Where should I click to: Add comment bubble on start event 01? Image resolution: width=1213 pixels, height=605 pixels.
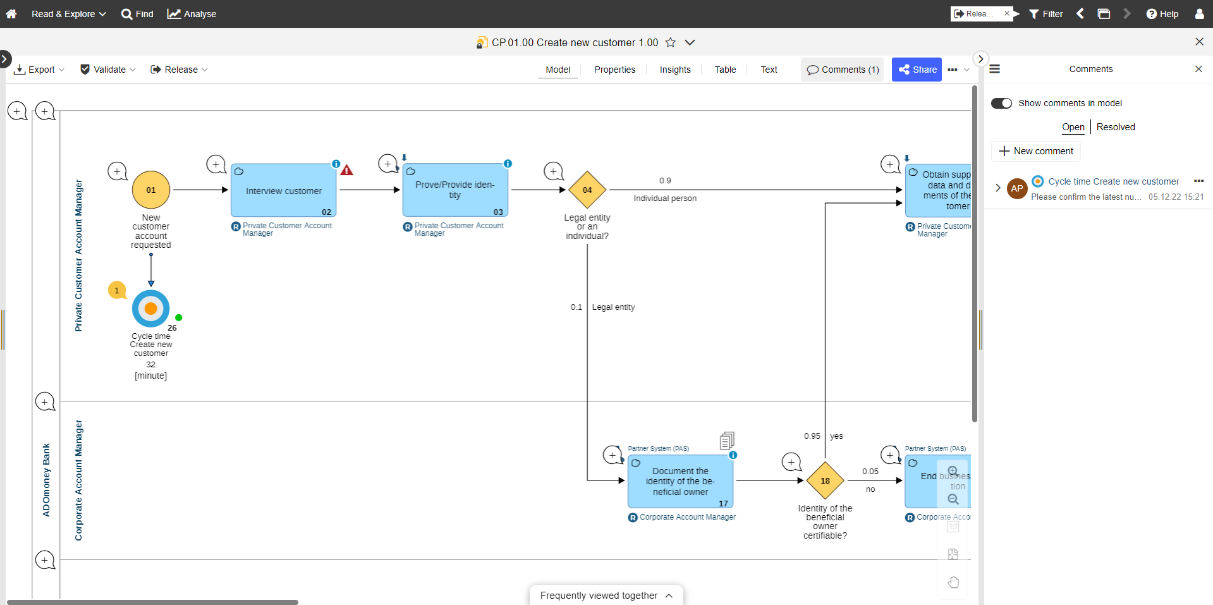pyautogui.click(x=117, y=171)
